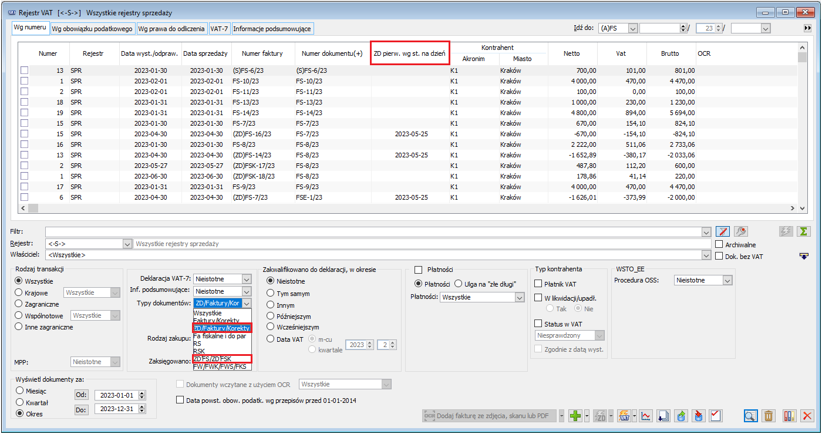The width and height of the screenshot is (822, 434).
Task: Enable the Status w VAT checkbox
Action: click(538, 324)
